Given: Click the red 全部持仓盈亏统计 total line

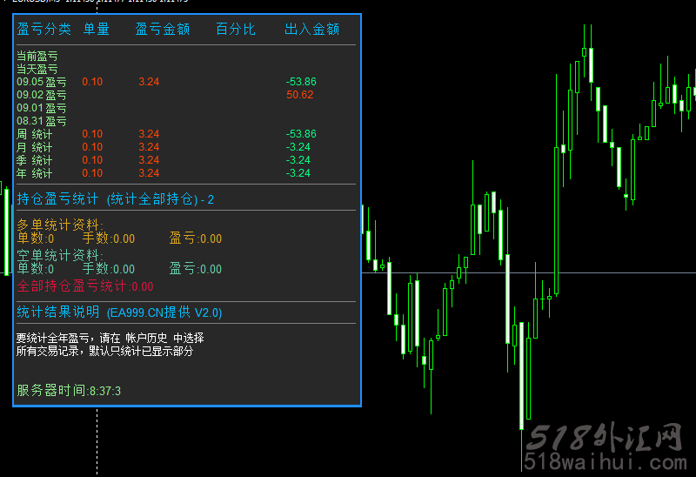Looking at the screenshot, I should (84, 286).
